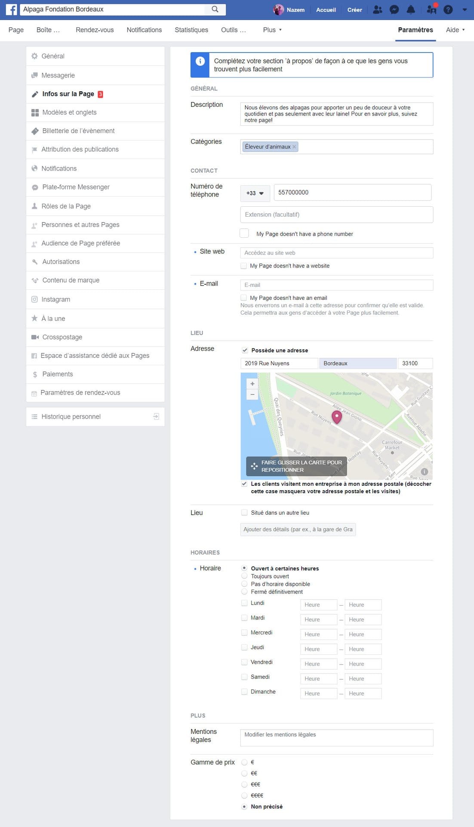This screenshot has width=474, height=827.
Task: Click the Modèles et onglets grid icon
Action: 35,112
